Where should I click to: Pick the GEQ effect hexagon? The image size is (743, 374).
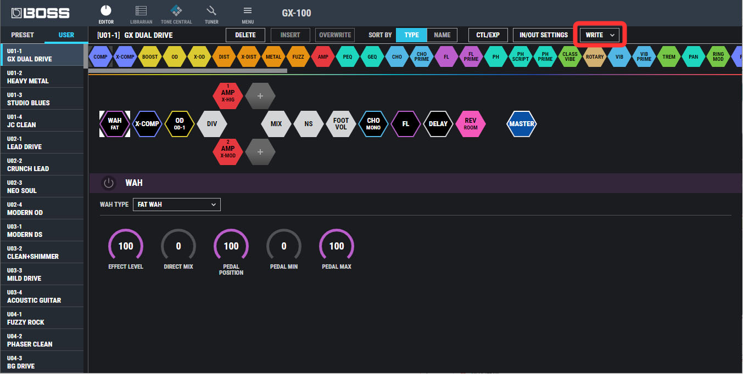click(x=372, y=56)
